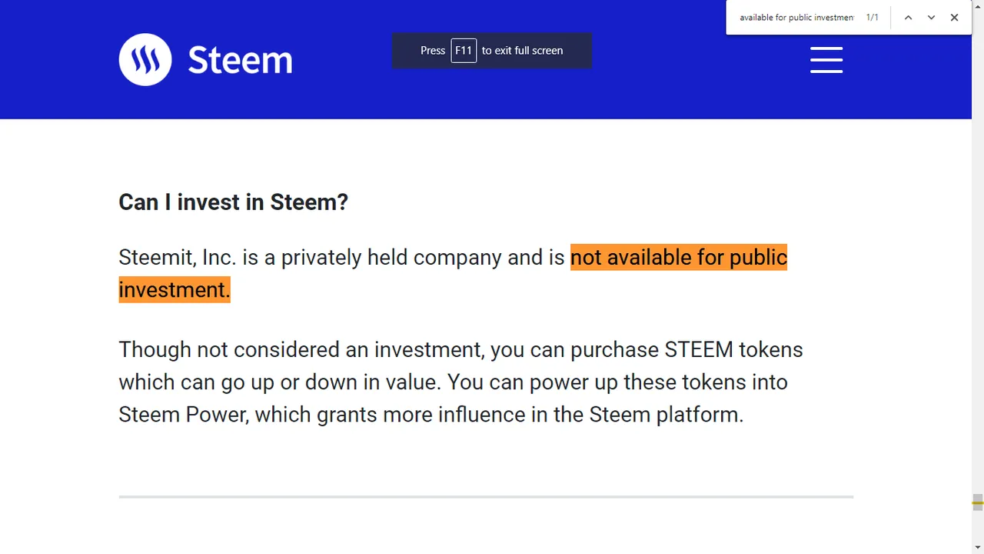Click the Steem wordmark in header
This screenshot has height=554, width=984.
[240, 60]
